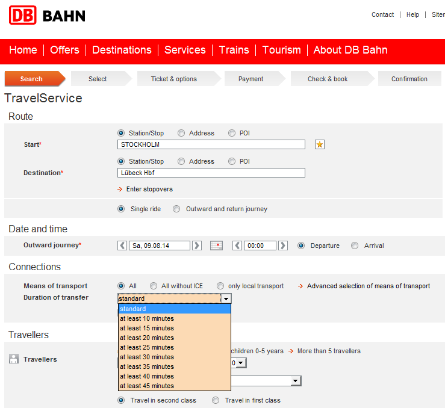Choose 'at least 30 minutes' option
The image size is (445, 408).
pos(146,357)
